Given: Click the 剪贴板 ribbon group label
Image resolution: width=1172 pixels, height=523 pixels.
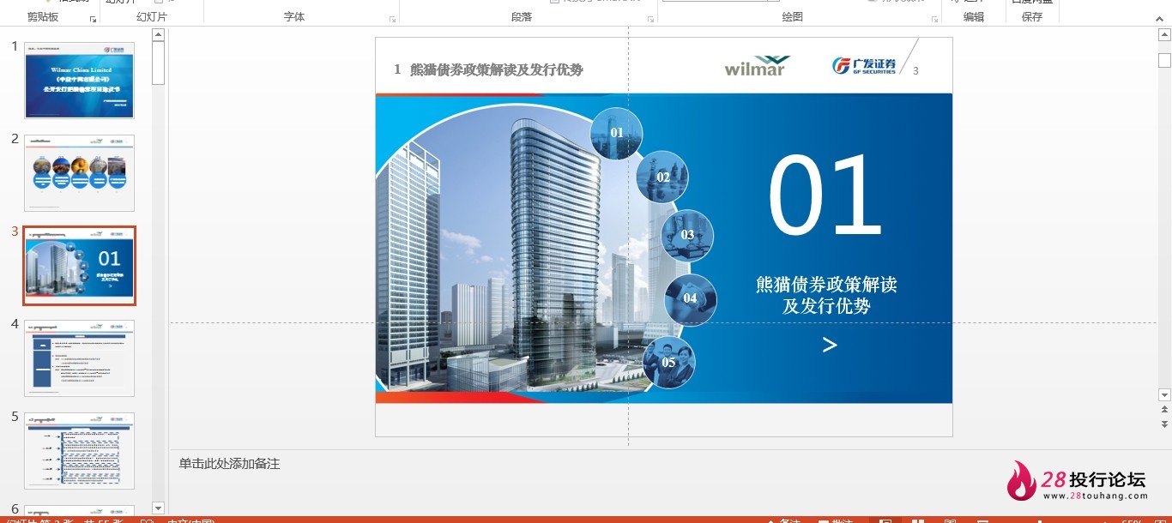Looking at the screenshot, I should pos(43,17).
